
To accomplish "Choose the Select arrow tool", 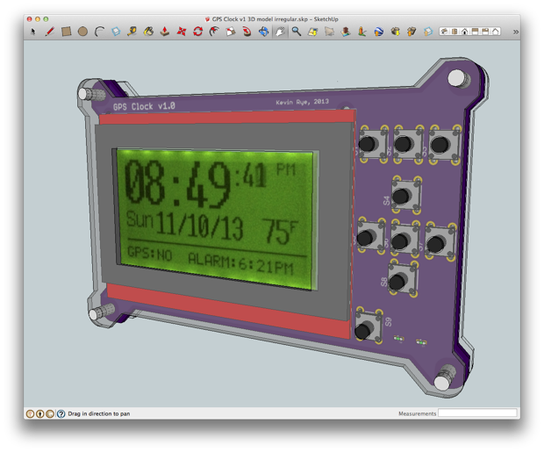I will (x=33, y=32).
